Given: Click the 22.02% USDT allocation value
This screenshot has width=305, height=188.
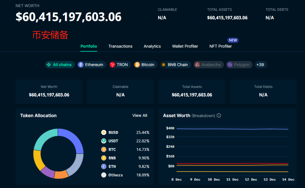Looking at the screenshot, I should pyautogui.click(x=143, y=141).
